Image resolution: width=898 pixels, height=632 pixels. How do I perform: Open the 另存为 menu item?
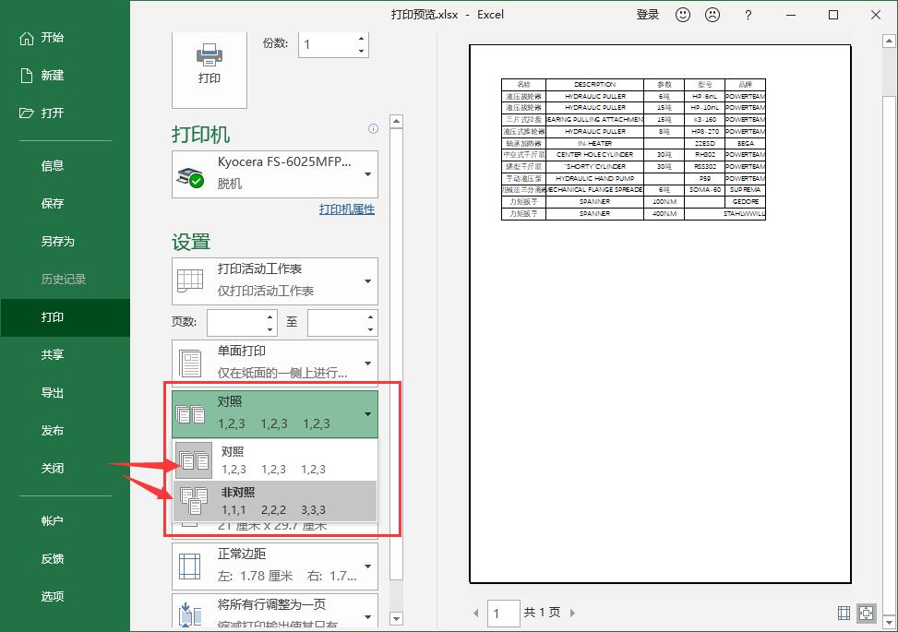coord(57,241)
